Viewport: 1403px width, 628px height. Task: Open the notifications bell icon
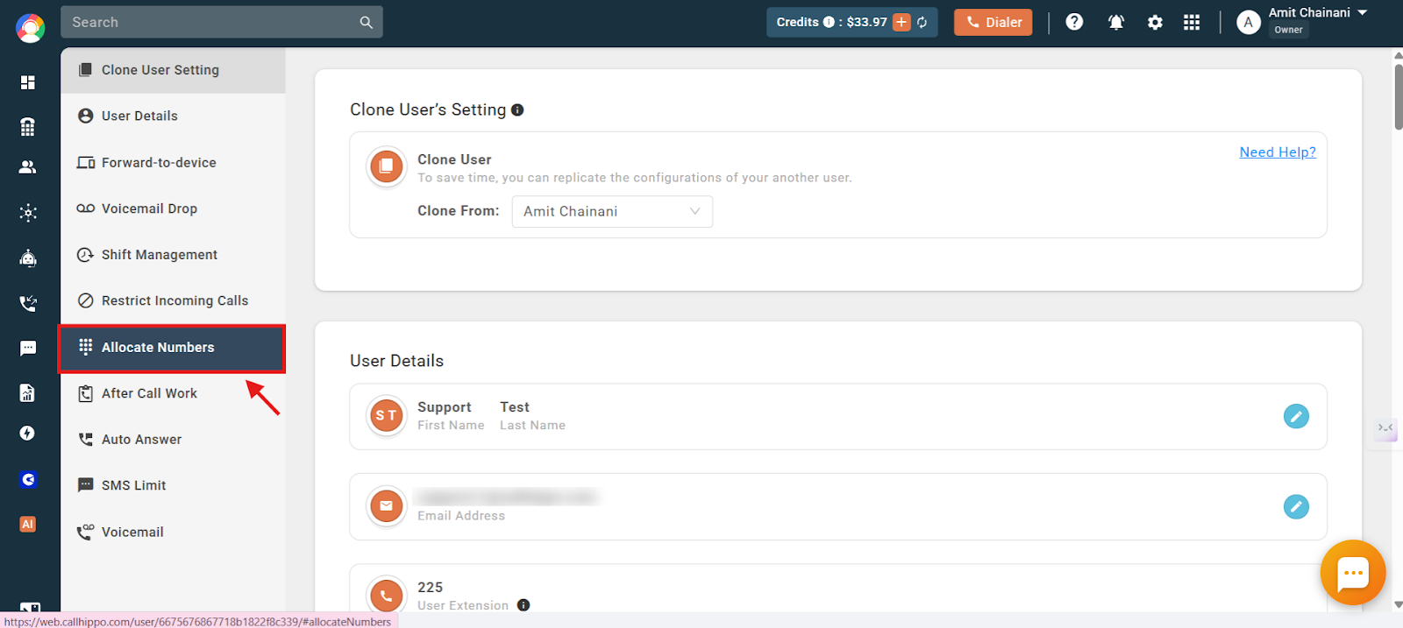(x=1115, y=23)
